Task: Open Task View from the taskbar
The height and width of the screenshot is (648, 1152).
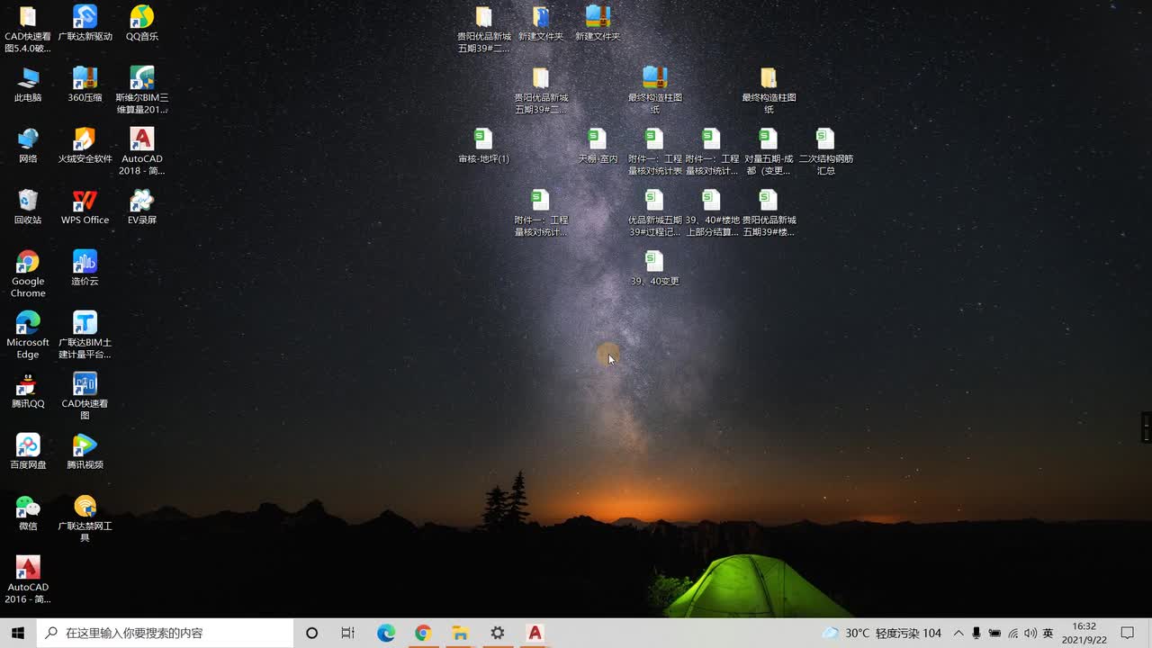Action: click(x=348, y=633)
